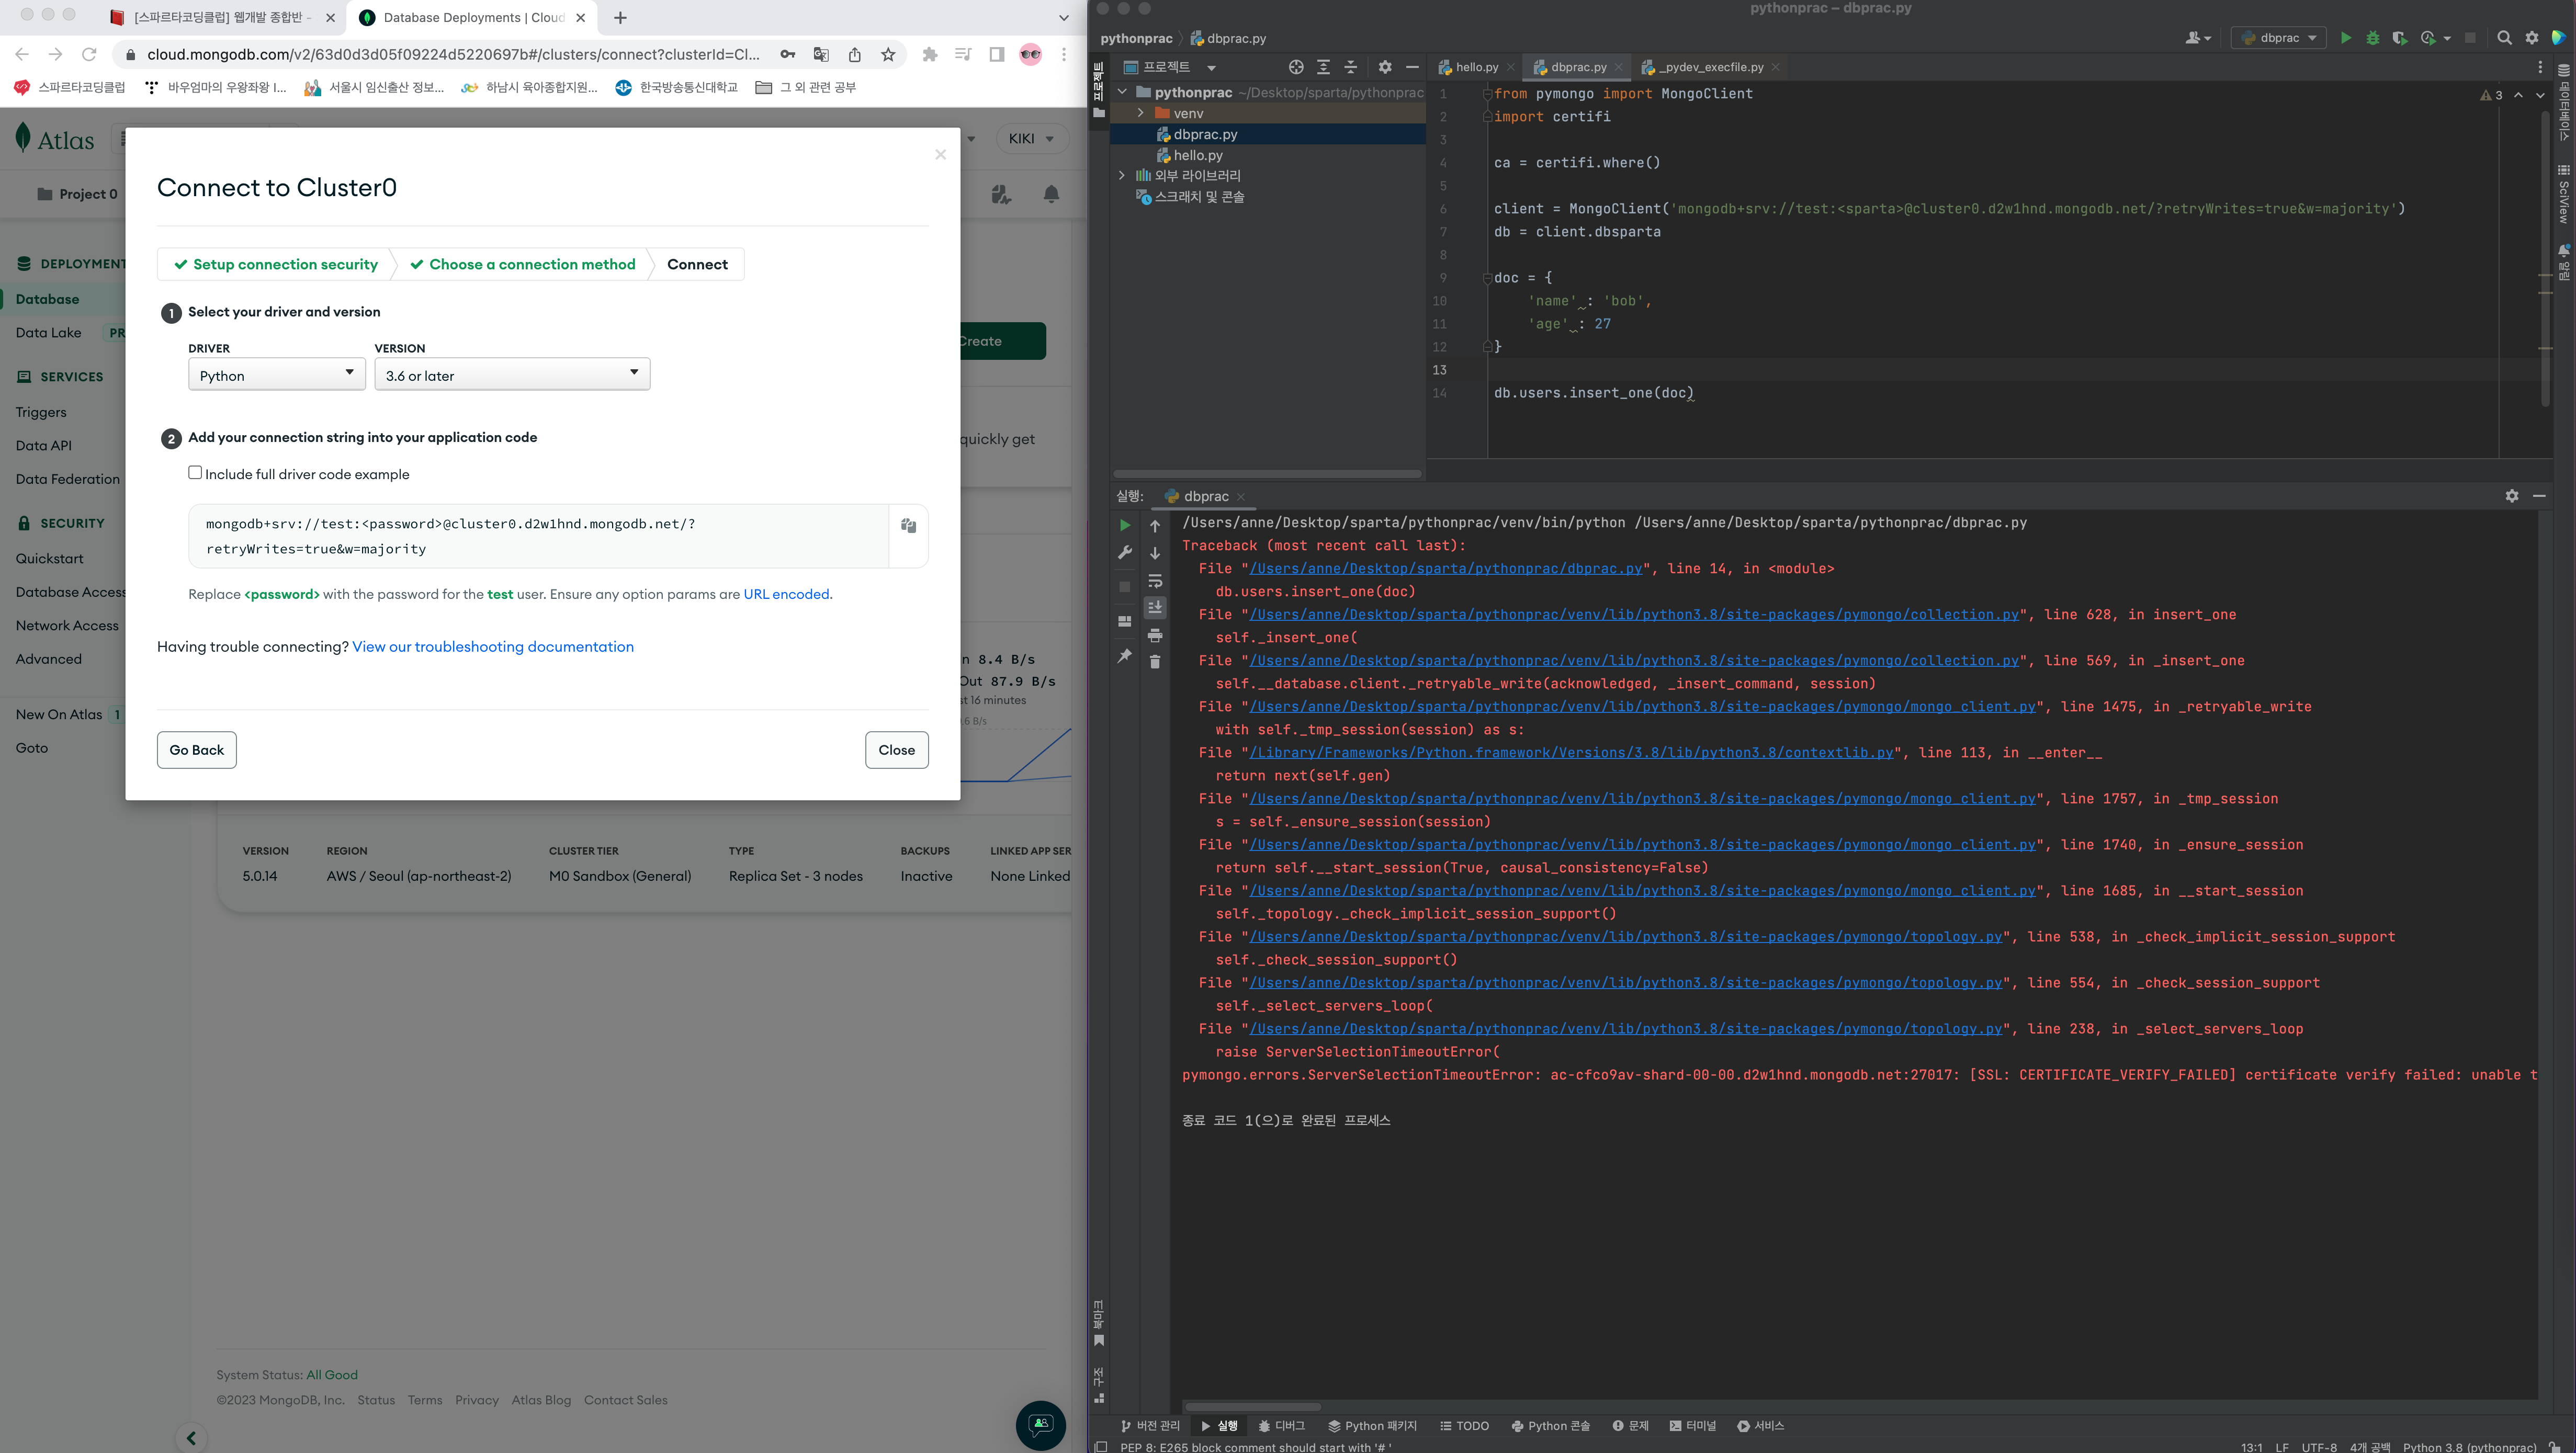2576x1453 pixels.
Task: Bookmark this page in Chrome
Action: click(x=888, y=55)
